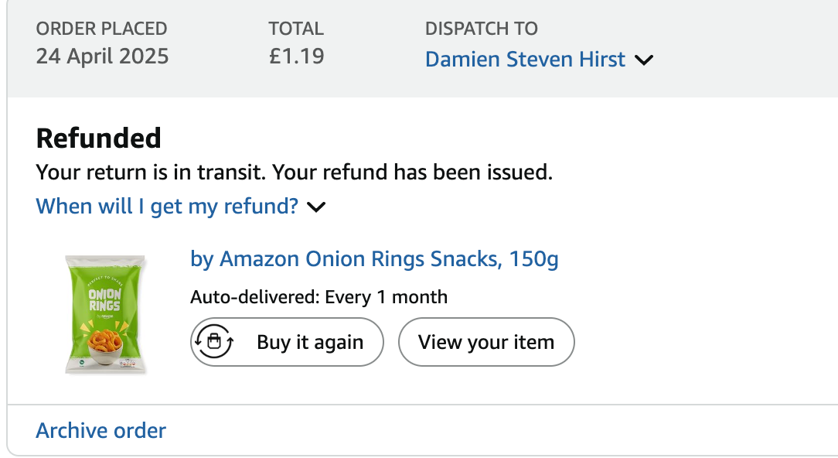Click the Buy it again button

[x=287, y=342]
